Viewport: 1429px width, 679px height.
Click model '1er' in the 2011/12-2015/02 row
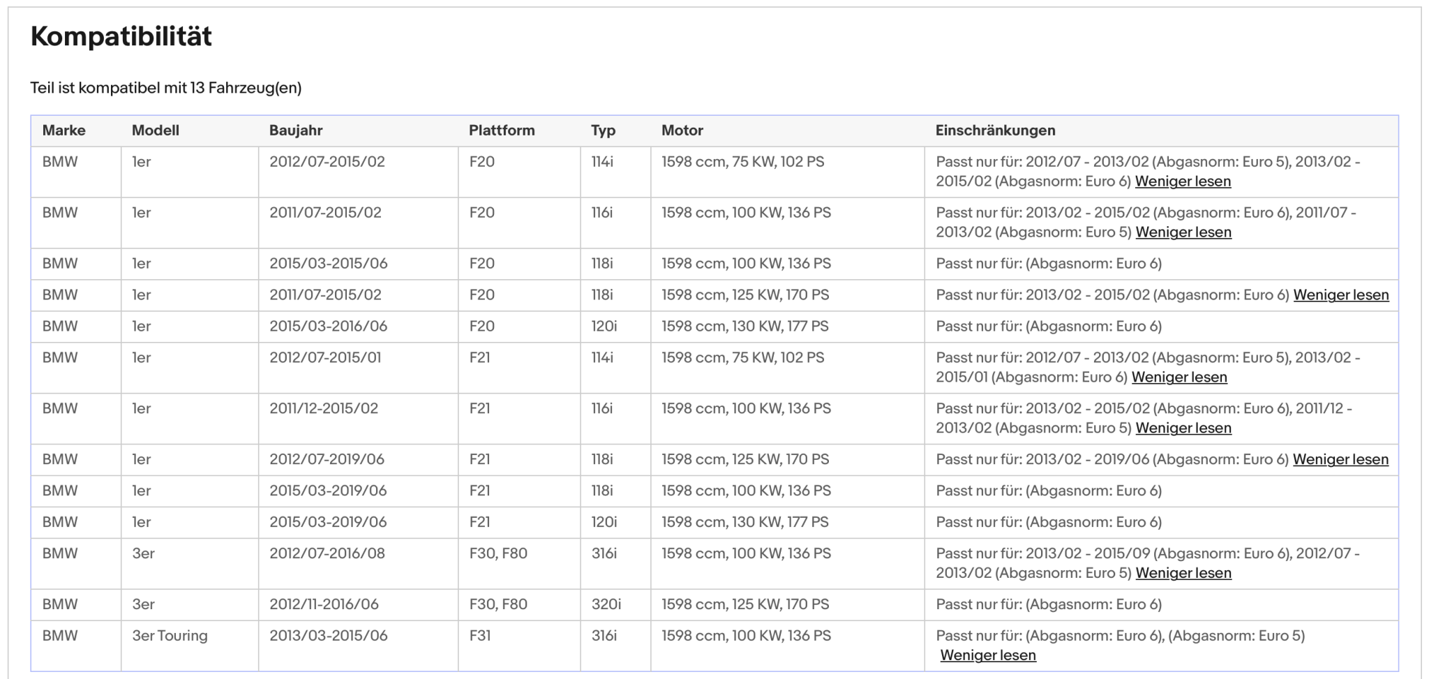(142, 409)
